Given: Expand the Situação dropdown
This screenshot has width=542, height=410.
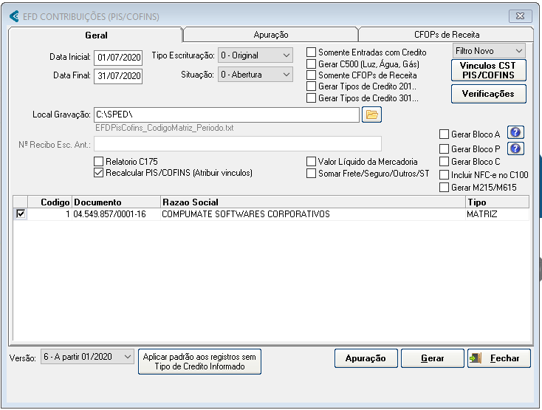Looking at the screenshot, I should [256, 75].
